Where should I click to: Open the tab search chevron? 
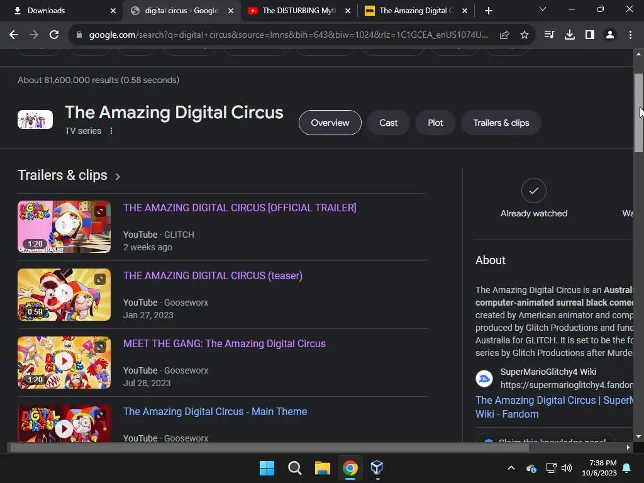[x=543, y=9]
